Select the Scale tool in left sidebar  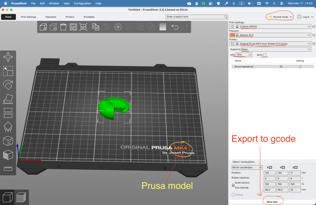pos(8,71)
